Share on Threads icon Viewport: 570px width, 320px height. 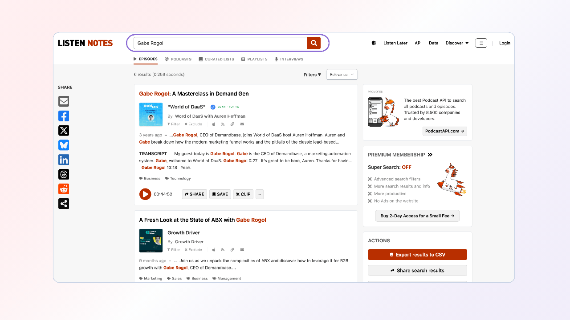click(64, 174)
